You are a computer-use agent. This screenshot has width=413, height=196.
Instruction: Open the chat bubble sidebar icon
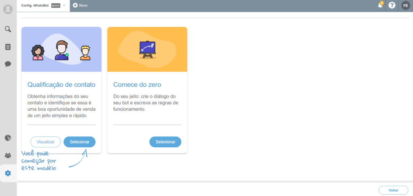pos(8,64)
